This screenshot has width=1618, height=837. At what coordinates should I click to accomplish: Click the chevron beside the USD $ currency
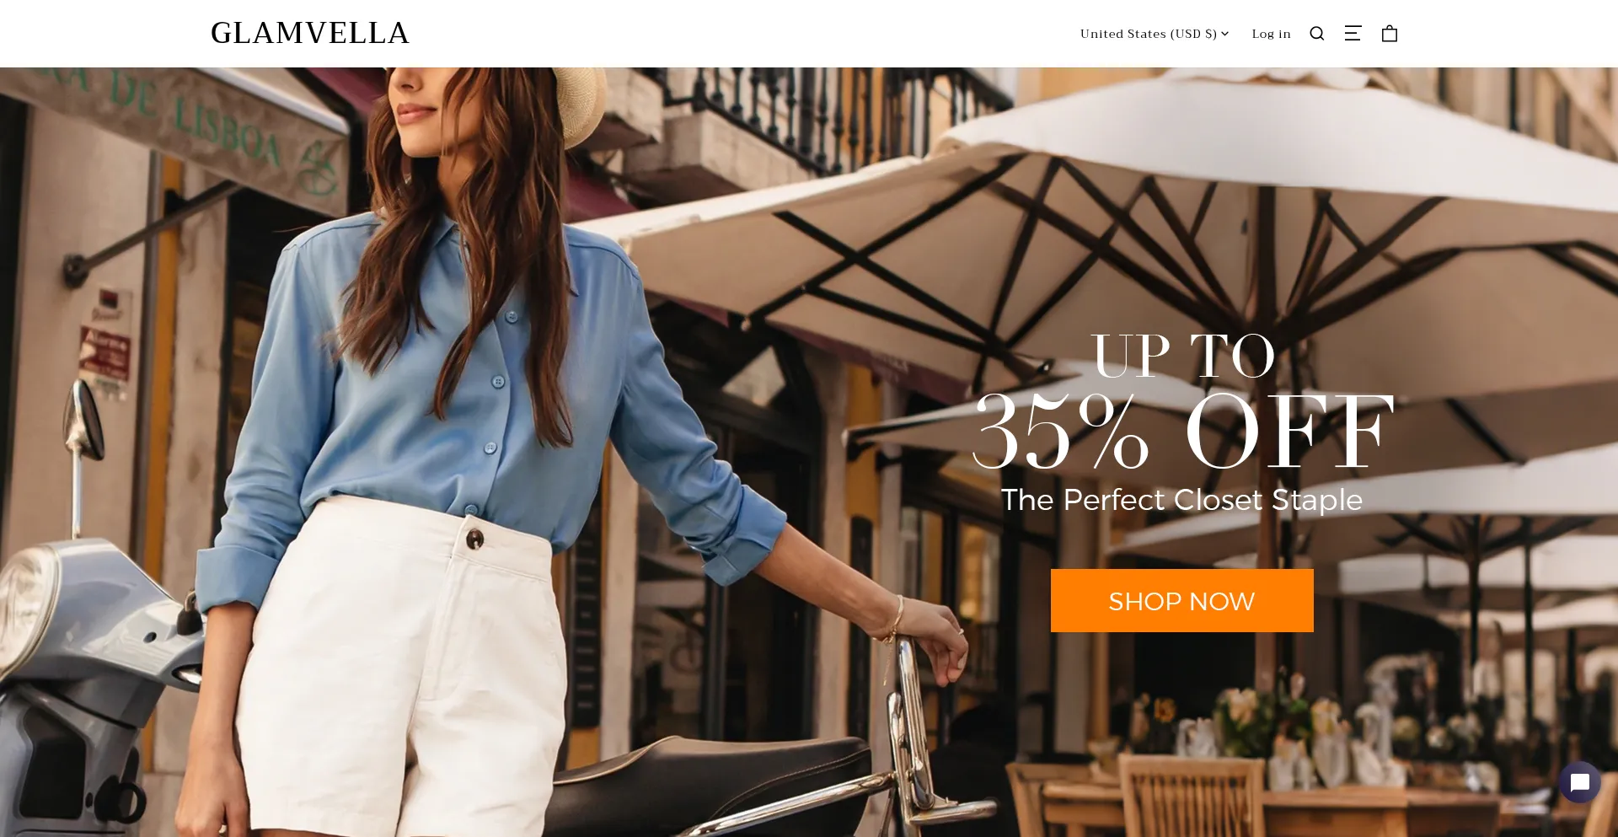coord(1224,34)
